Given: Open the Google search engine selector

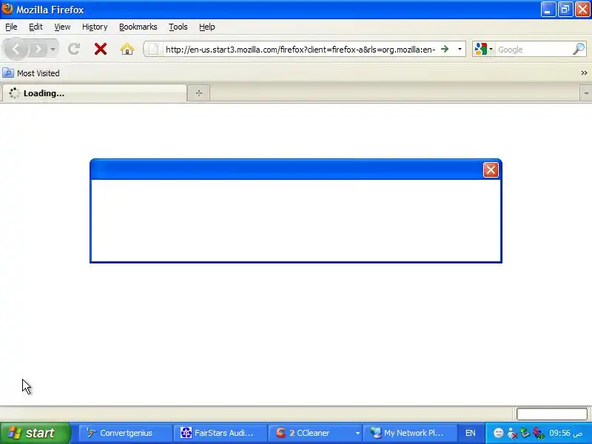Looking at the screenshot, I should pos(483,49).
